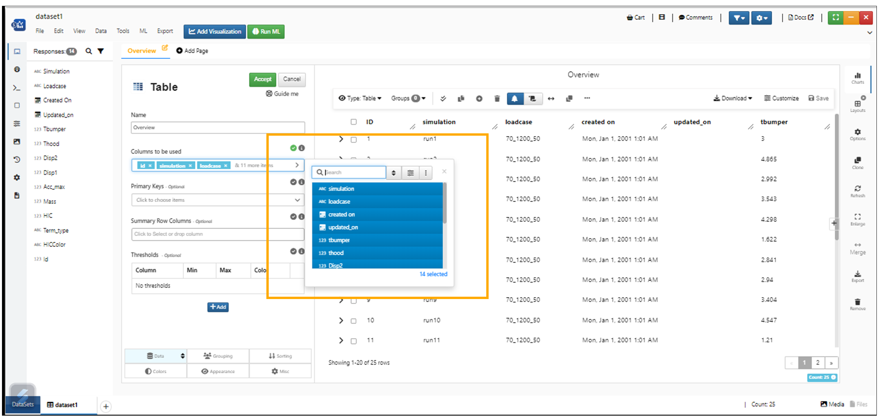Image resolution: width=887 pixels, height=416 pixels.
Task: Switch to the Sorting tab
Action: coord(280,356)
